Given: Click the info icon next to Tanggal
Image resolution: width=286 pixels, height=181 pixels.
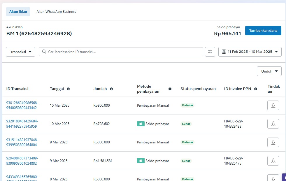Looking at the screenshot, I should point(68,89).
